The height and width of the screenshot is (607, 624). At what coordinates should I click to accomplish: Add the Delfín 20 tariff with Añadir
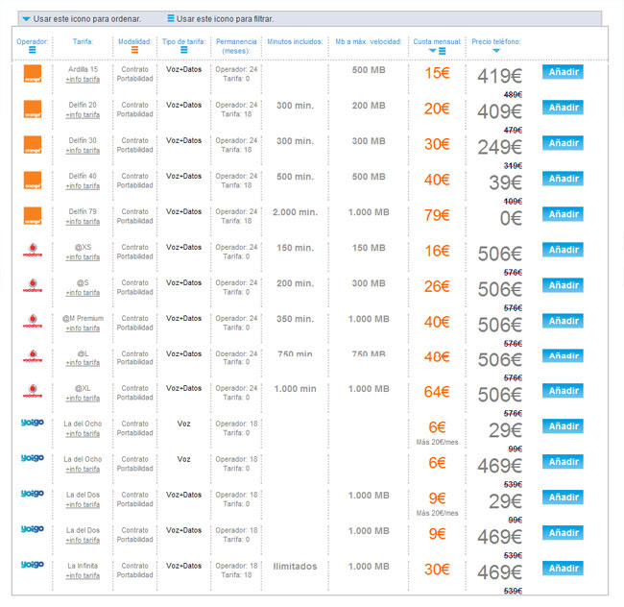coord(563,108)
